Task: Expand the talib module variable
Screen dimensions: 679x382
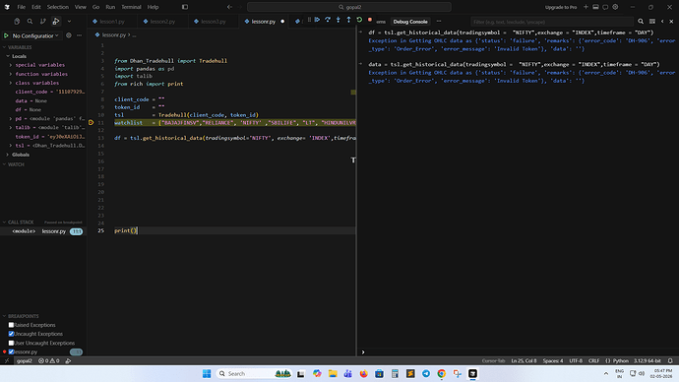Action: coord(11,128)
